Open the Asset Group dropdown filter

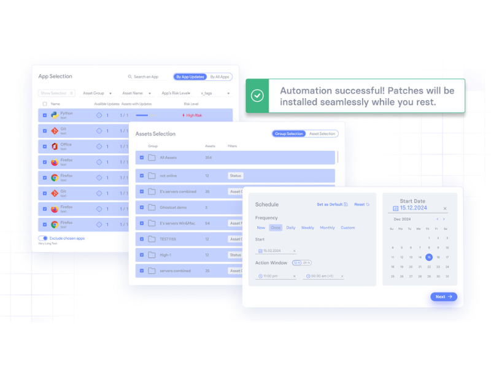pyautogui.click(x=97, y=93)
